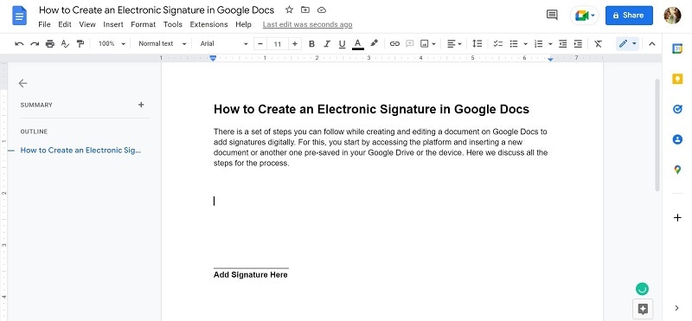This screenshot has height=321, width=692.
Task: Check the cloud document status icon
Action: click(x=322, y=10)
